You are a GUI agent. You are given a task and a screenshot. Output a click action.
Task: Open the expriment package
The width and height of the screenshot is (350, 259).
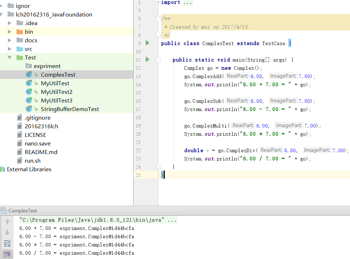point(47,66)
